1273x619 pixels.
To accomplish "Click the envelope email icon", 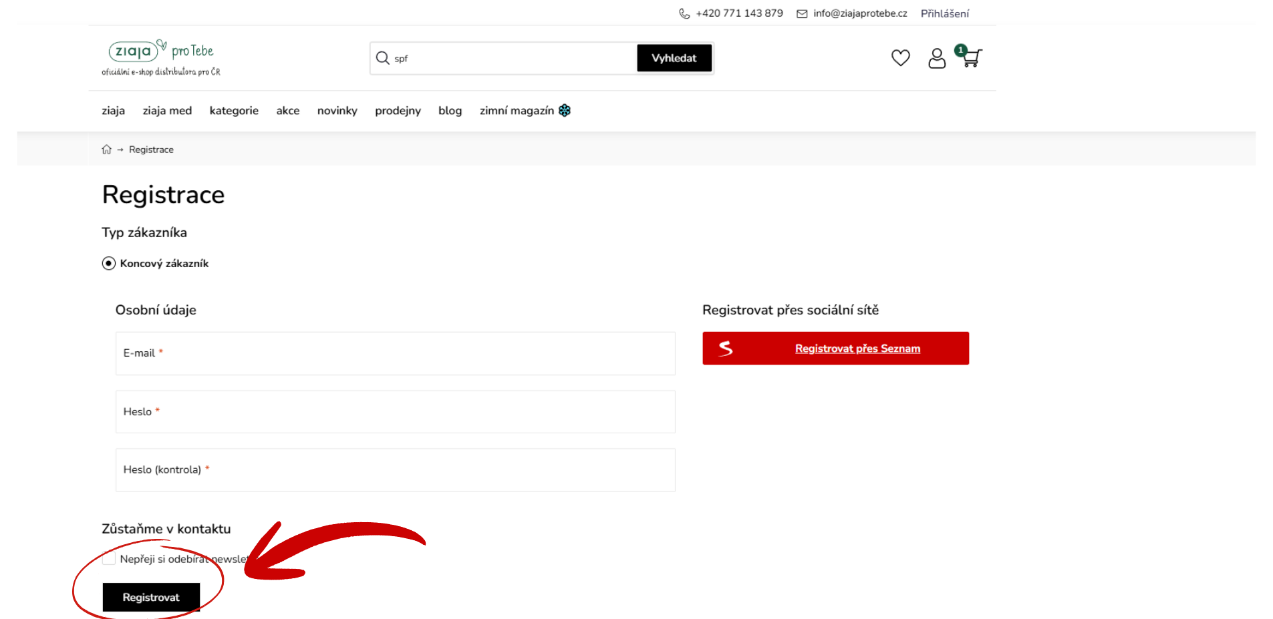I will [x=802, y=13].
